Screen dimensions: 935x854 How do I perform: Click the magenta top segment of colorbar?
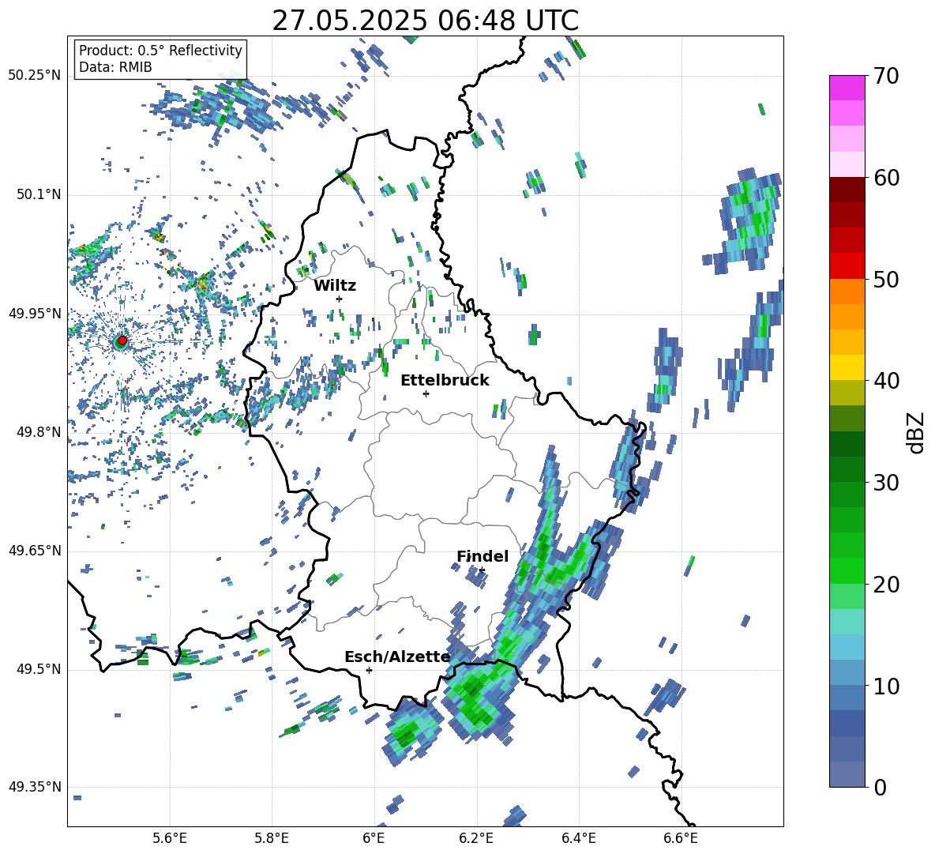847,88
